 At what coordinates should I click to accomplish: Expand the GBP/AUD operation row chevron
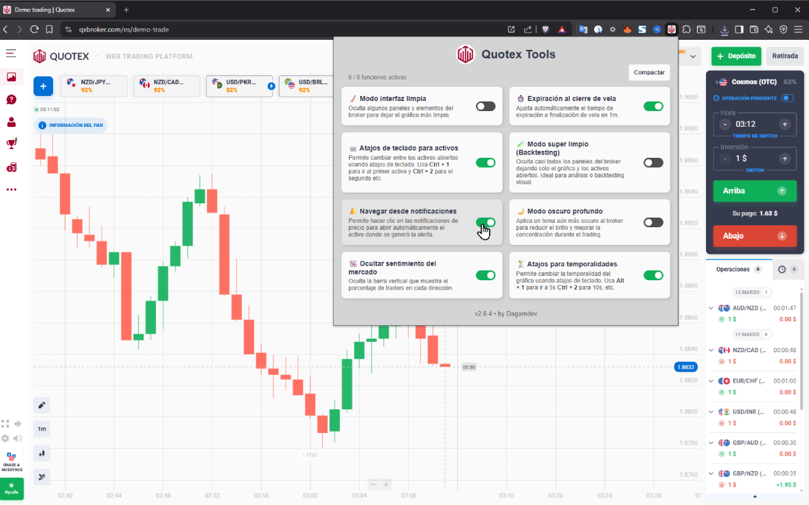(711, 443)
